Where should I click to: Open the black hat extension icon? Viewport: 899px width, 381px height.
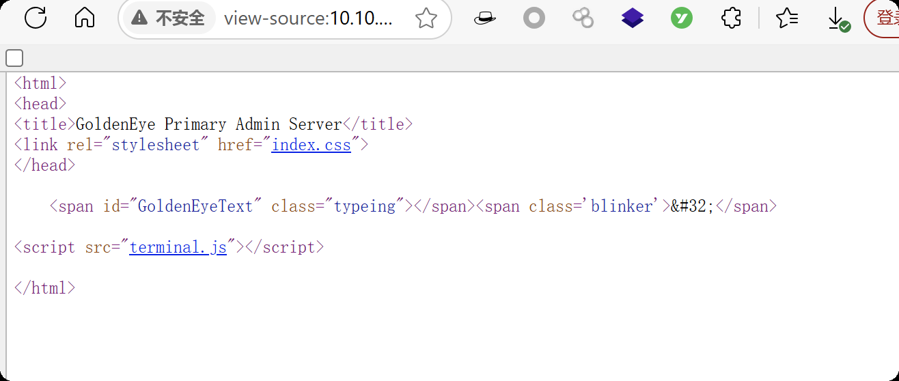coord(484,18)
